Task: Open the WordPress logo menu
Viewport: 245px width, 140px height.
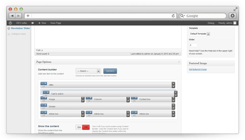Action: click(x=10, y=23)
